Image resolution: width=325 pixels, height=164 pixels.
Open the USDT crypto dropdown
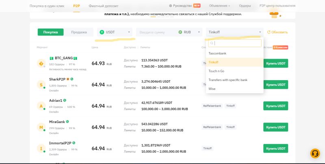[115, 32]
